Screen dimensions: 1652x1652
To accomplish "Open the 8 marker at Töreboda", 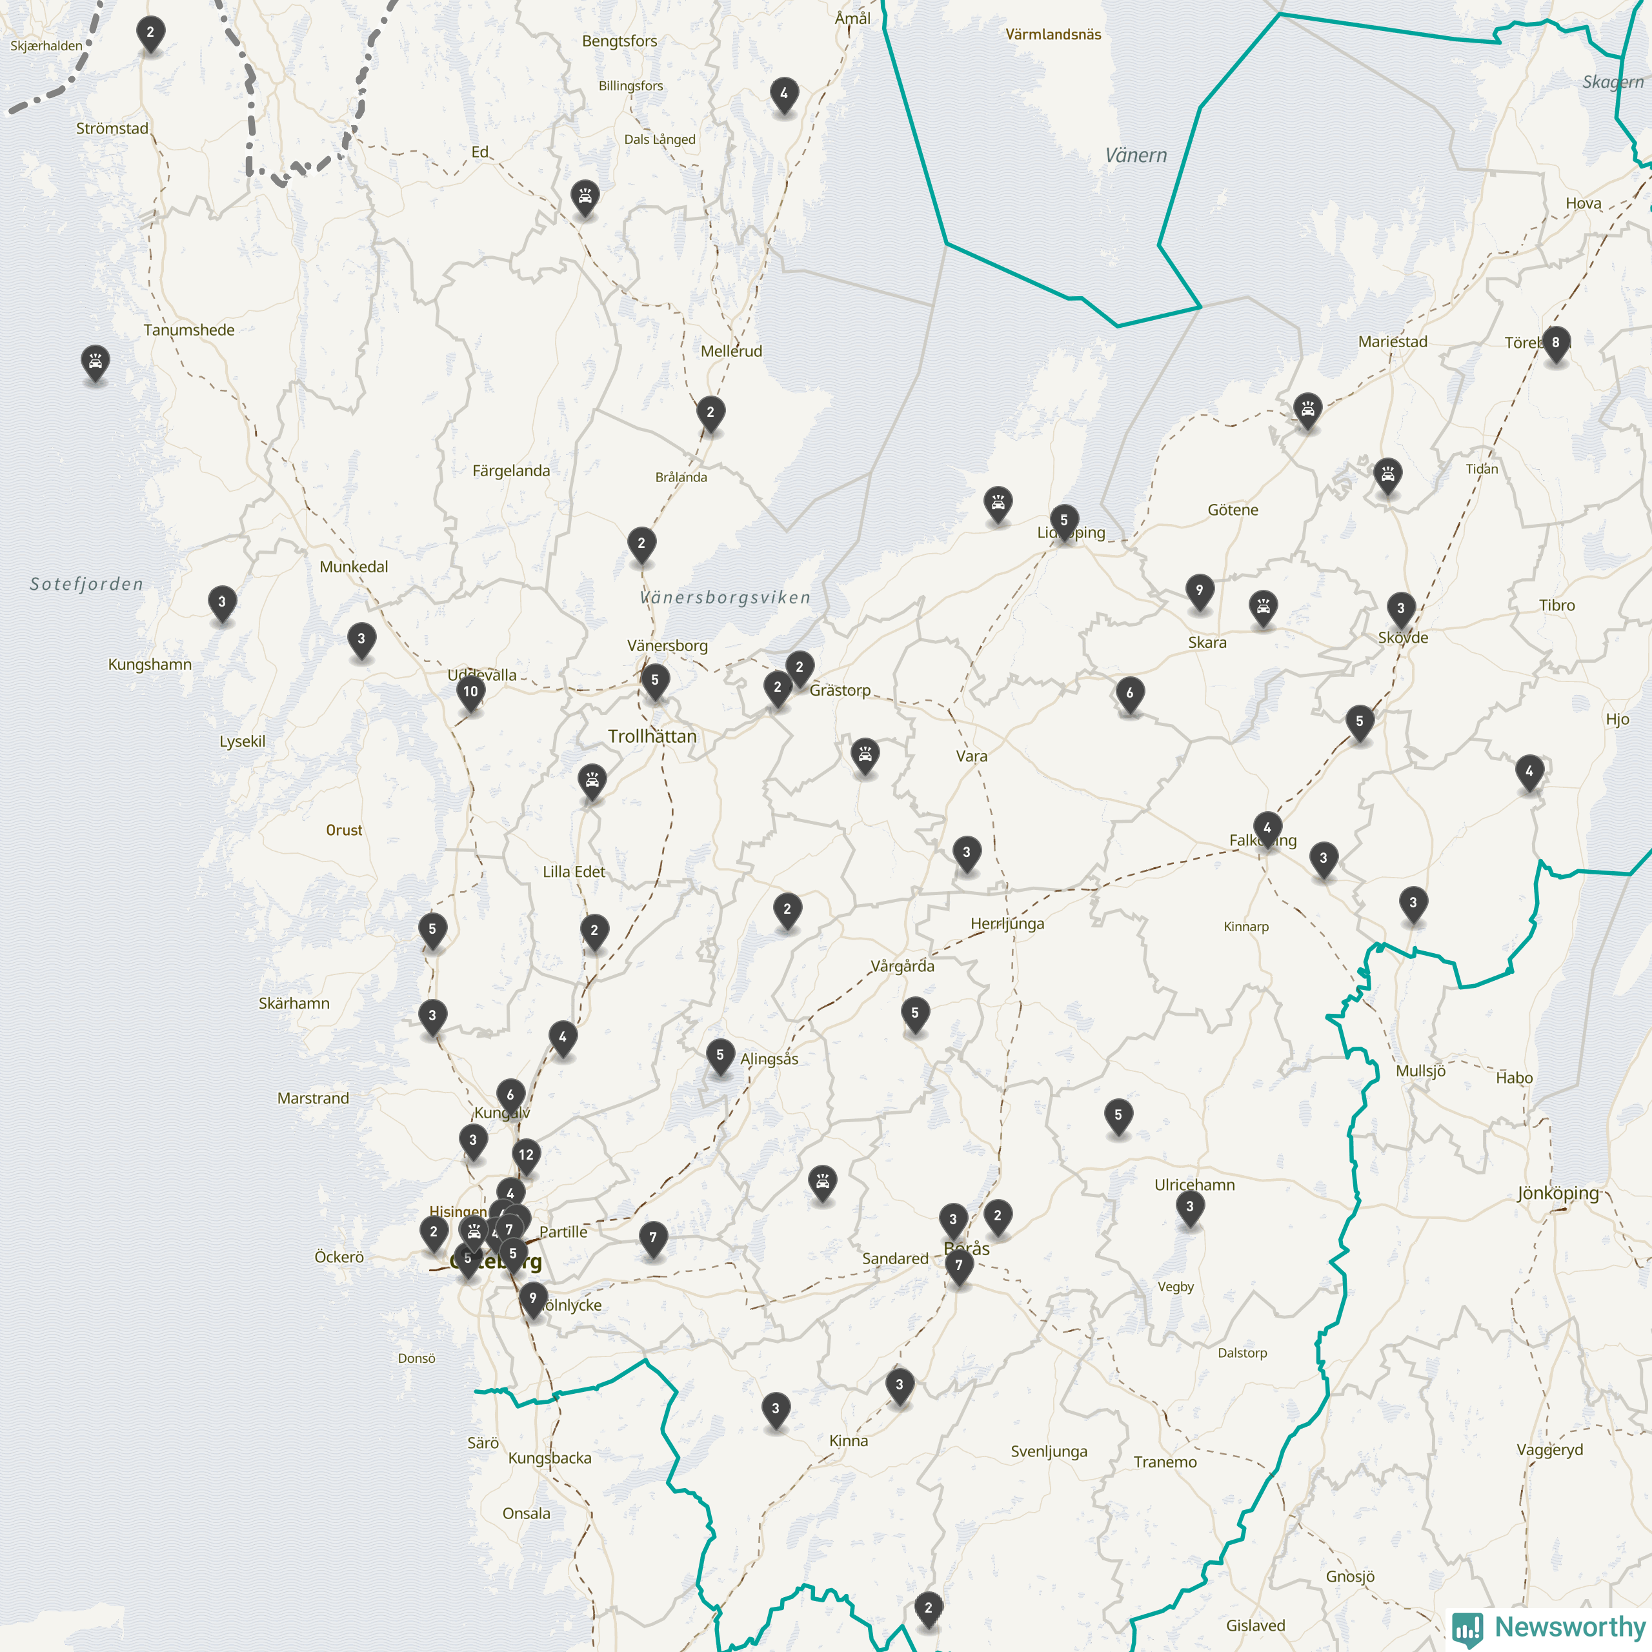I will click(1555, 345).
